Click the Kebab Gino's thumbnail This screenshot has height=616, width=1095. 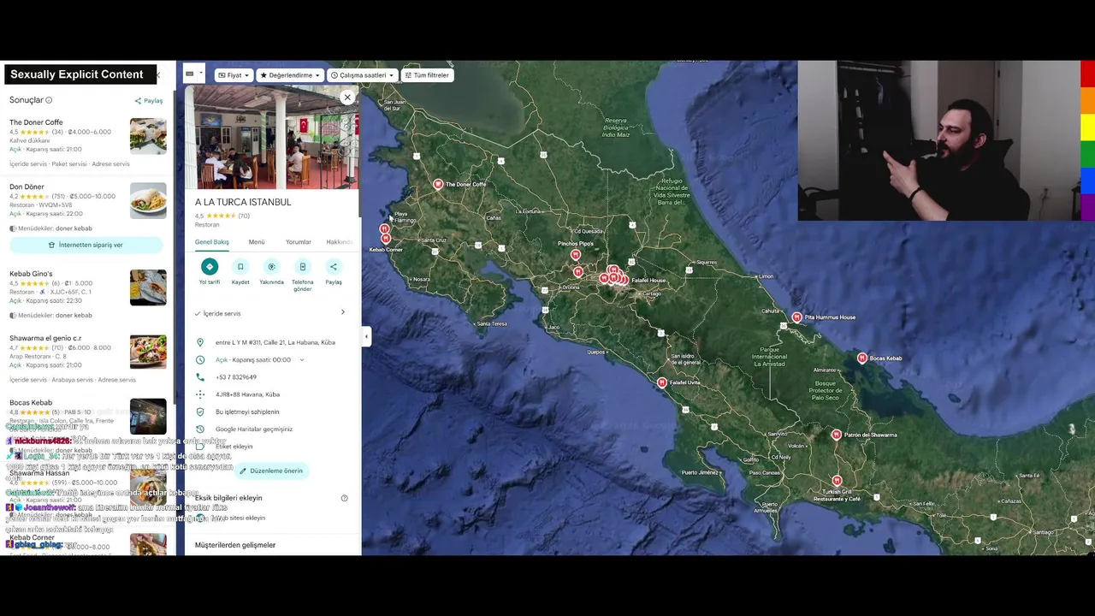[x=148, y=287]
